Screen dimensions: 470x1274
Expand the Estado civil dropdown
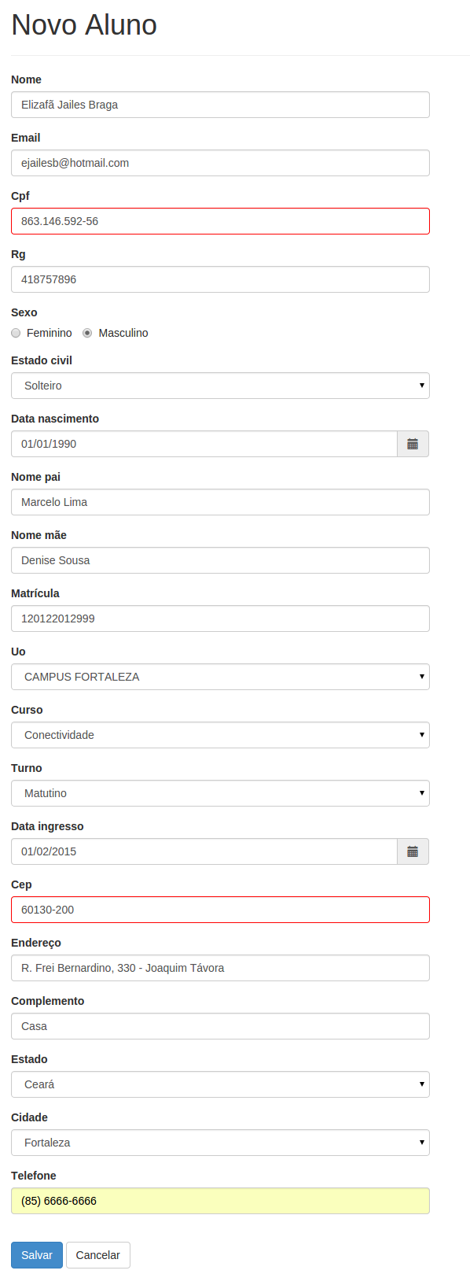(x=220, y=386)
